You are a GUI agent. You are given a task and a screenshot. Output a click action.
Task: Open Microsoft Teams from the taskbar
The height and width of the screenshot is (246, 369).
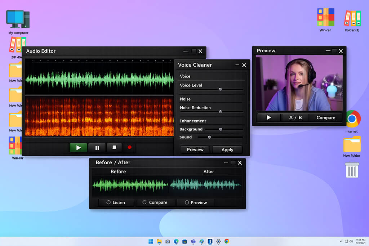[193, 241]
